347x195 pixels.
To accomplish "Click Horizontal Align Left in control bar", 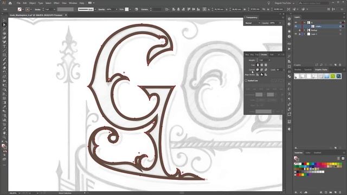I will pyautogui.click(x=173, y=9).
